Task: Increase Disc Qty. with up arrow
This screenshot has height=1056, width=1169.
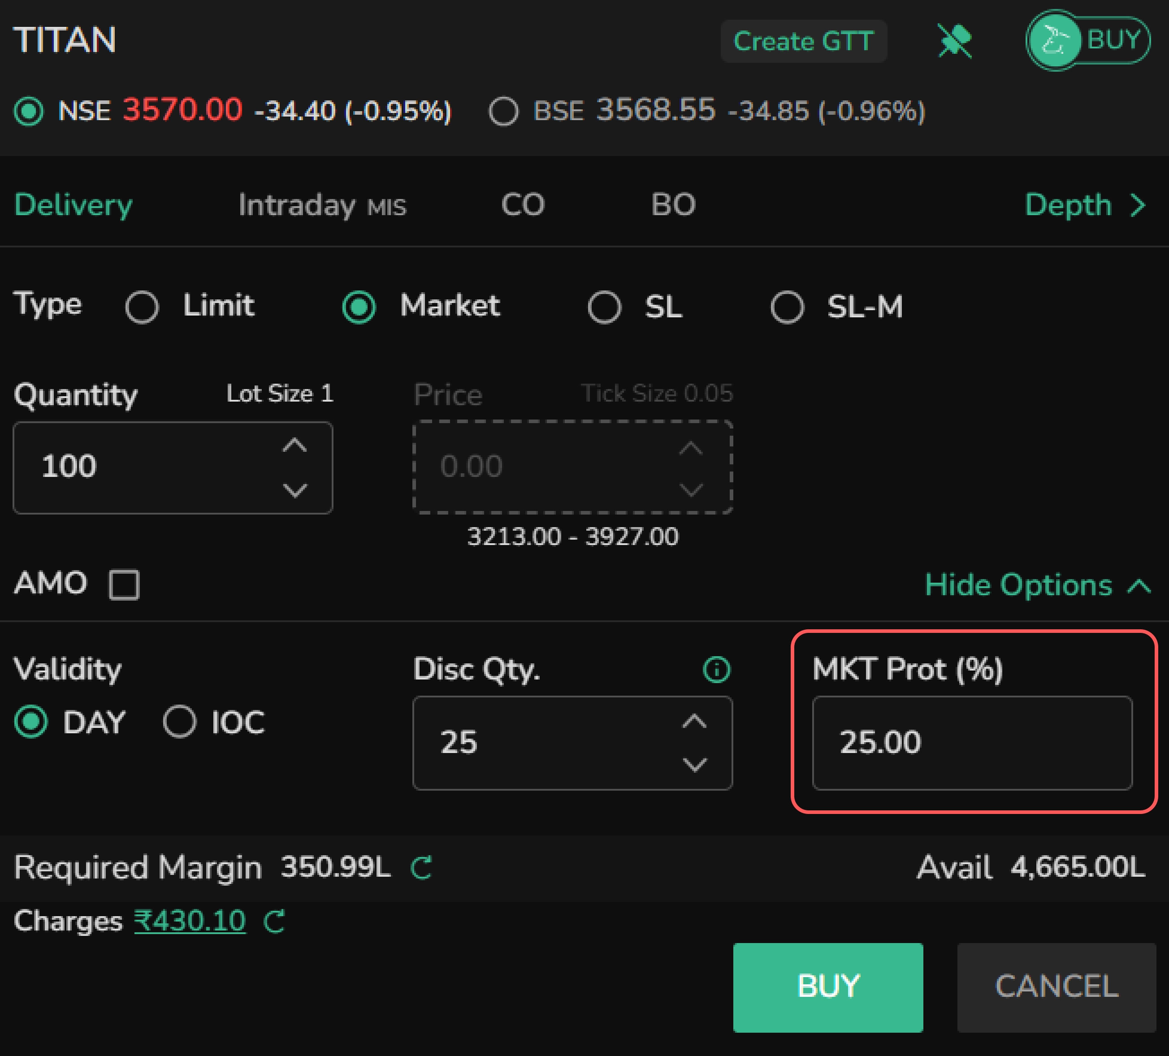Action: click(x=694, y=721)
